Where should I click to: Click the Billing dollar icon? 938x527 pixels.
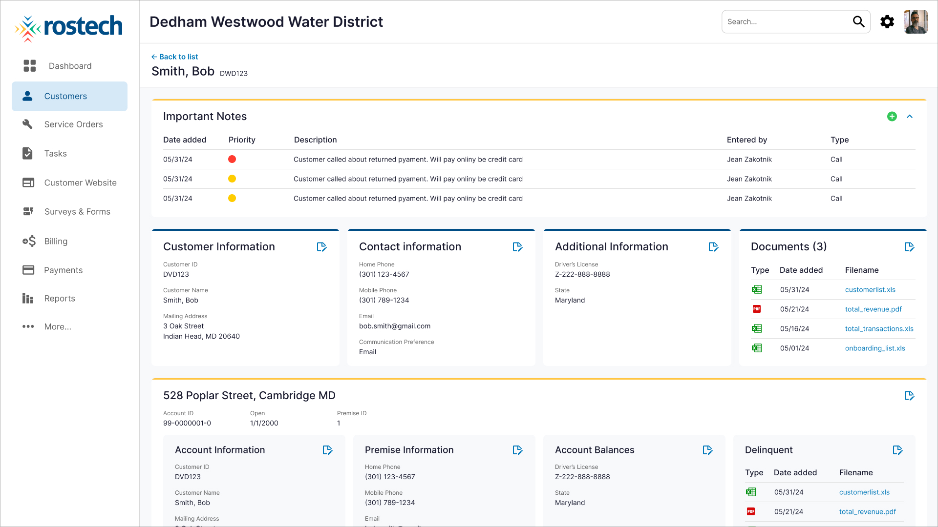[x=29, y=241]
